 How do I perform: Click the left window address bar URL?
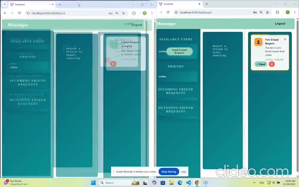[49, 13]
